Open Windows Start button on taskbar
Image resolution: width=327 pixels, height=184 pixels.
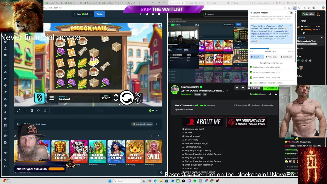click(110, 181)
